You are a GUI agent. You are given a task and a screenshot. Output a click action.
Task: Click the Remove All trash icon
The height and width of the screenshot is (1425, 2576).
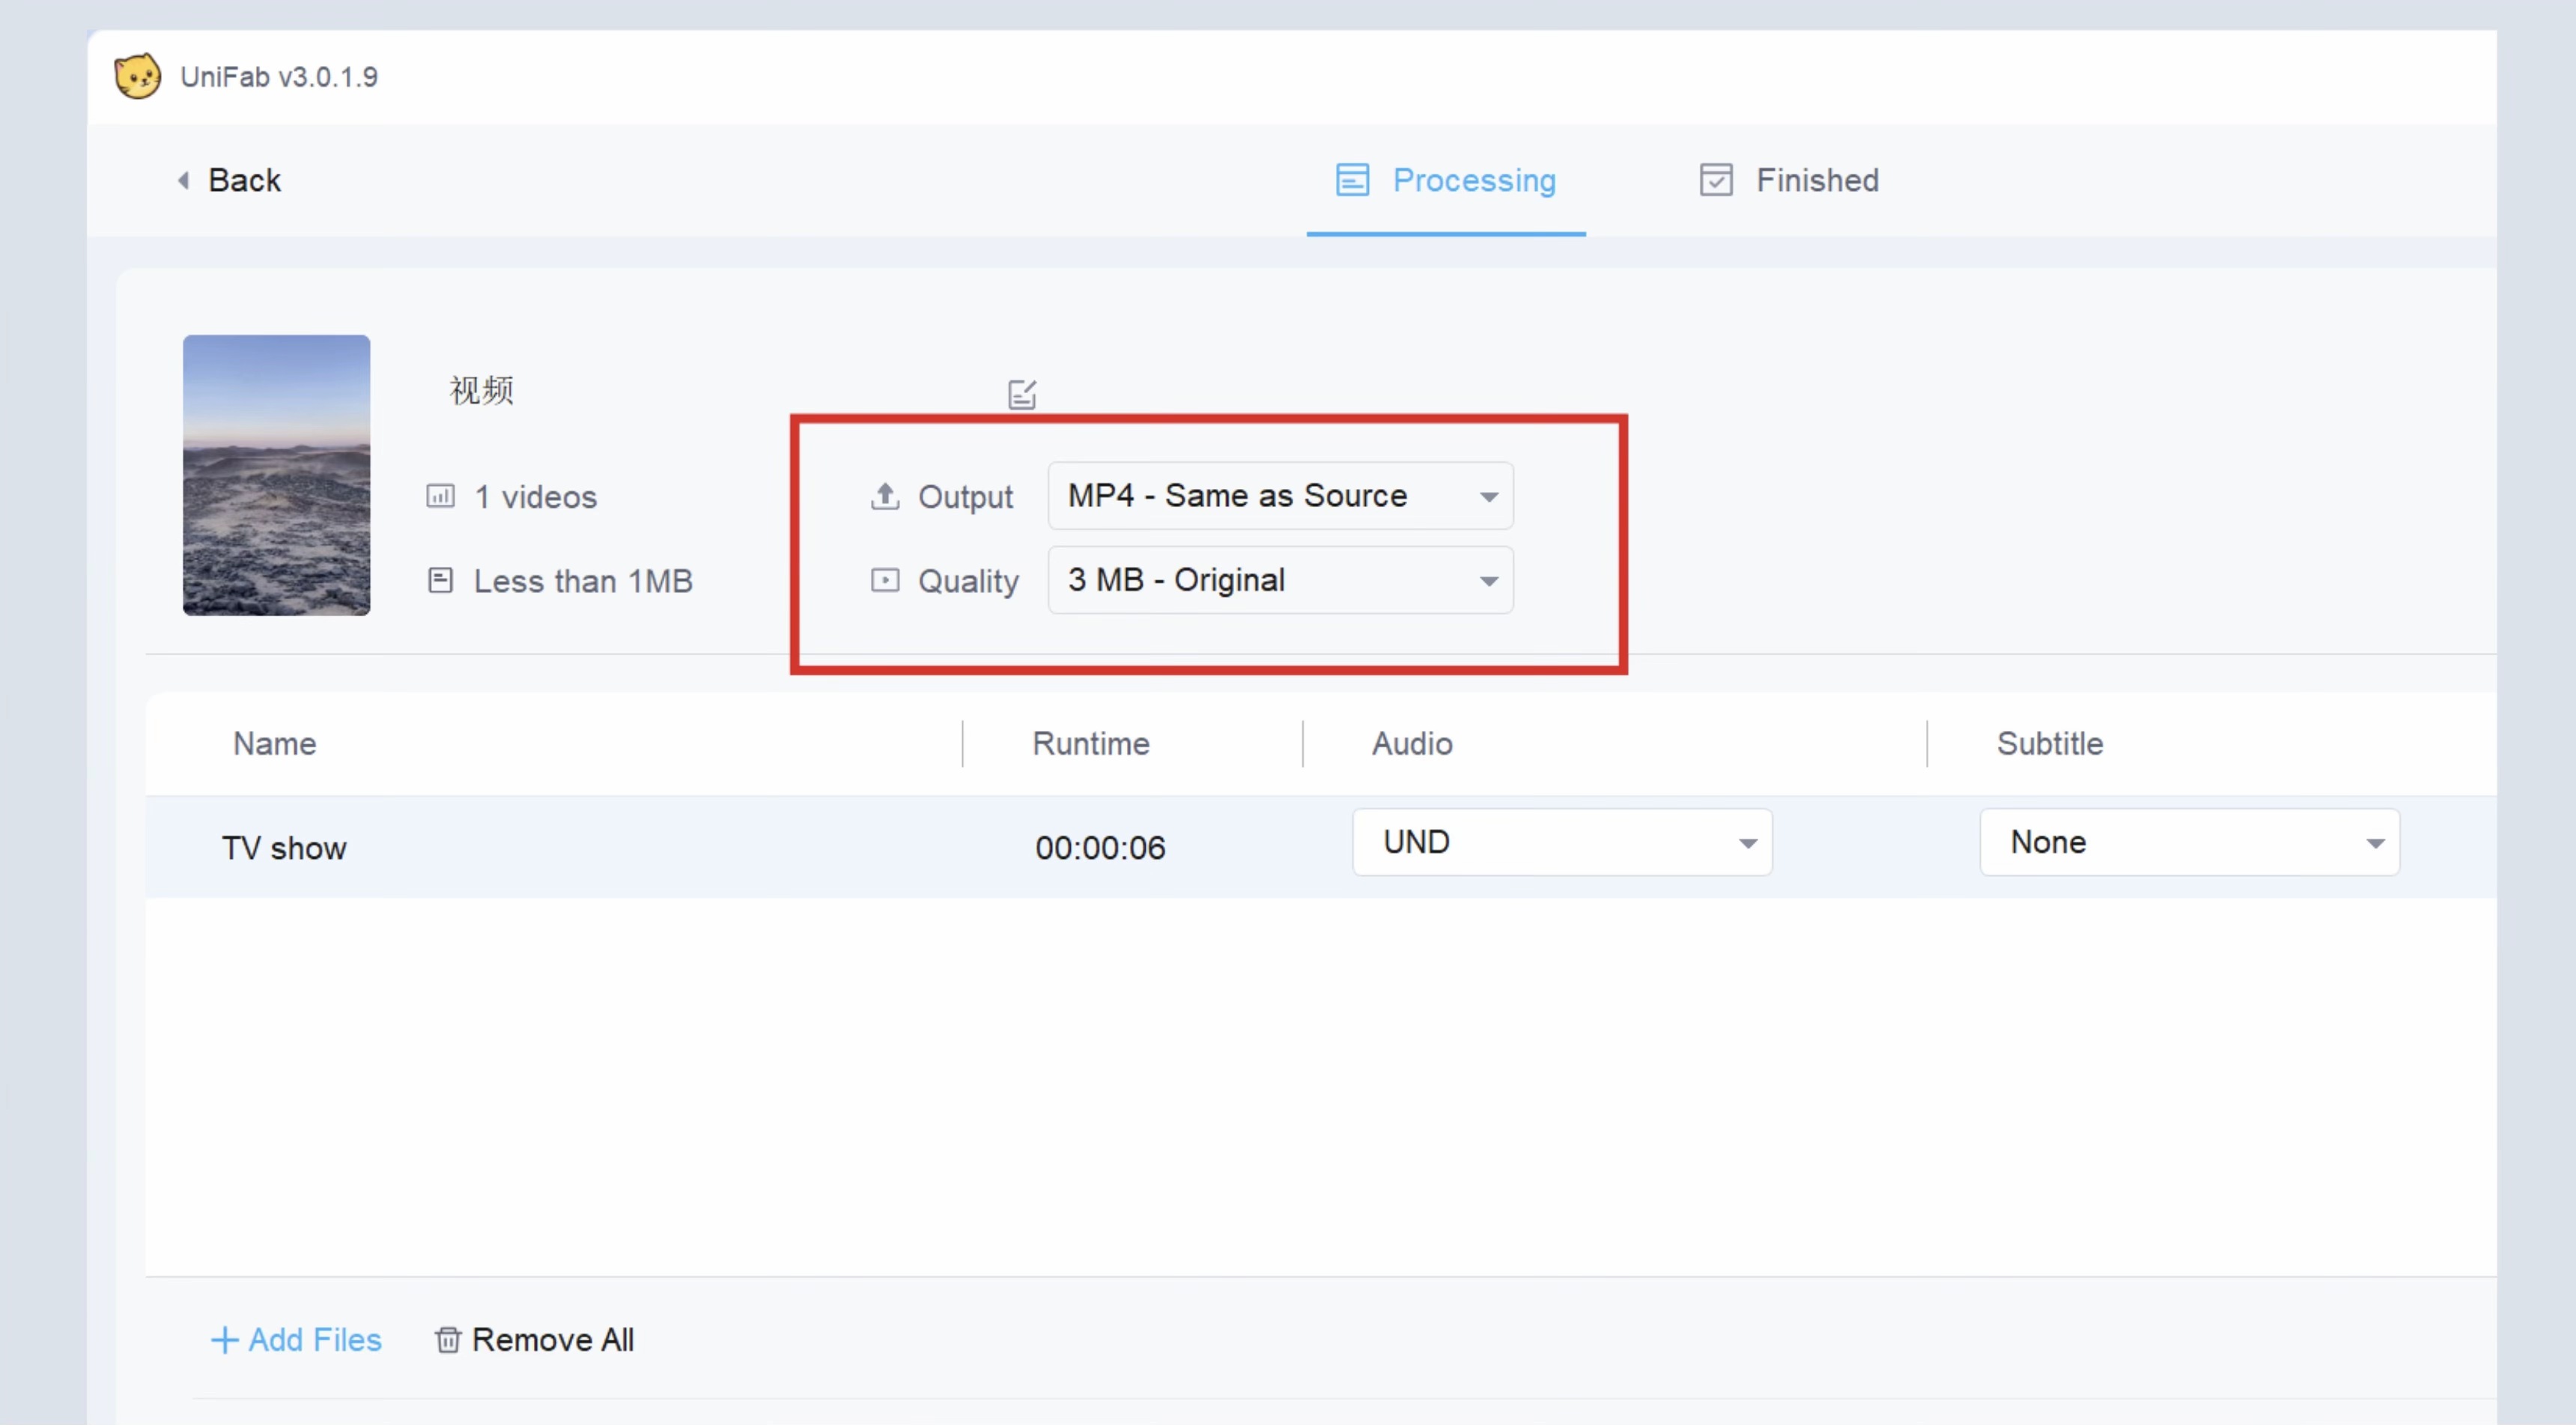[x=448, y=1340]
